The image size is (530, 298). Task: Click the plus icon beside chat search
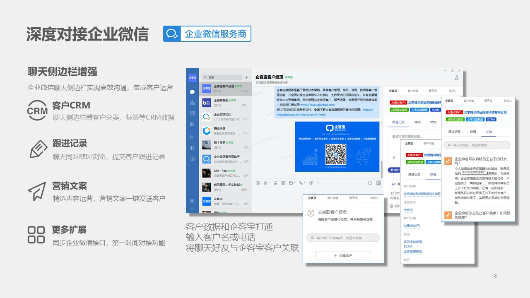point(247,77)
